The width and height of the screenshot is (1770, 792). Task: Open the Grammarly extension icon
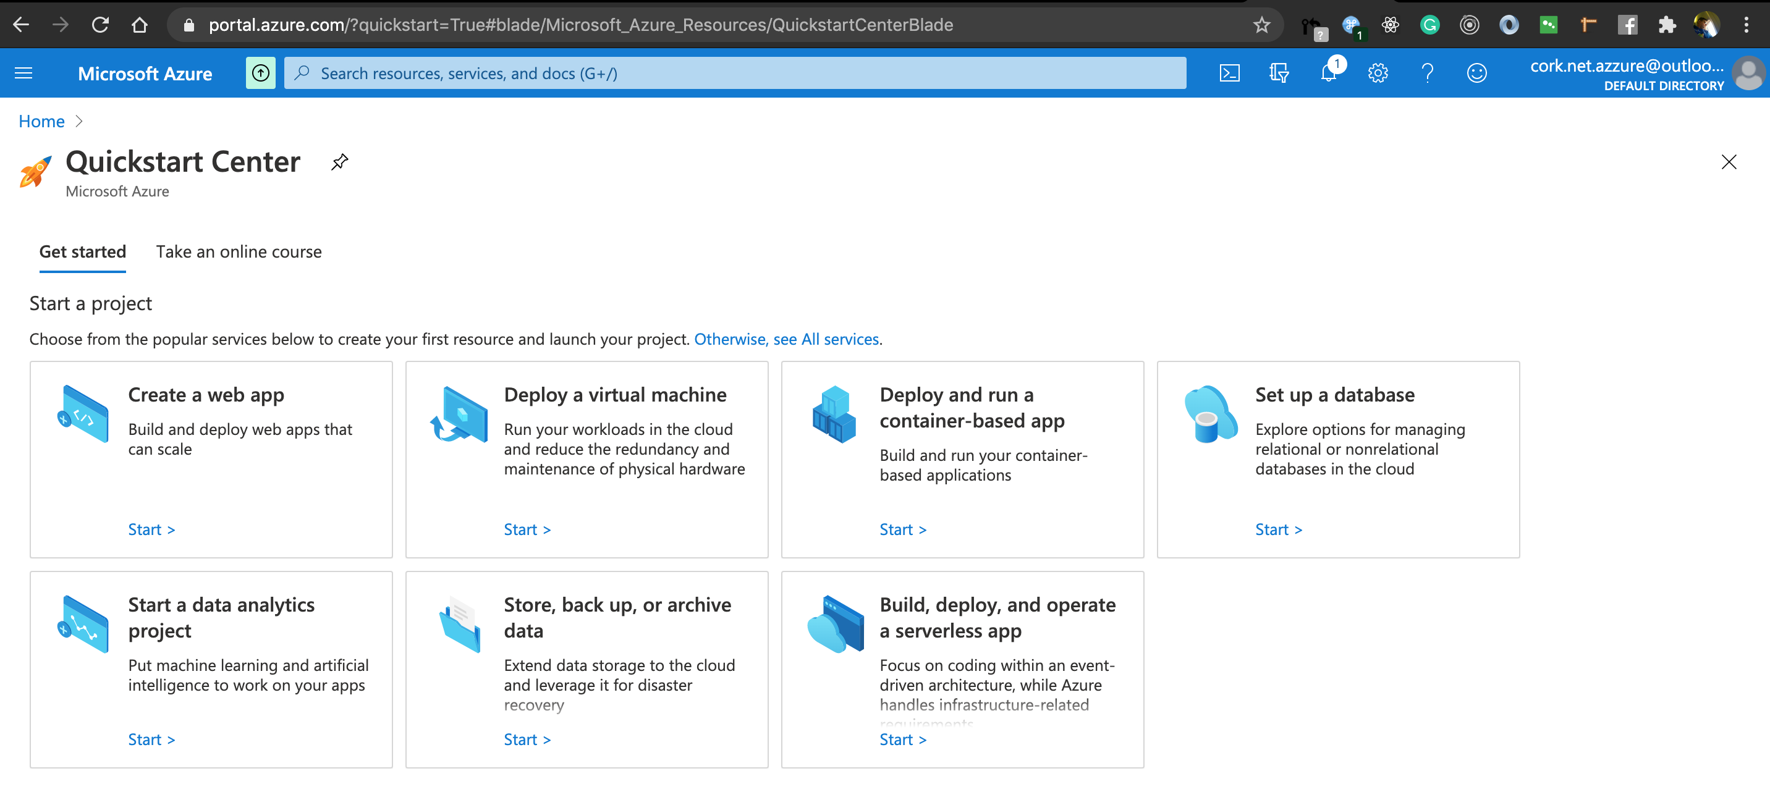click(1430, 25)
